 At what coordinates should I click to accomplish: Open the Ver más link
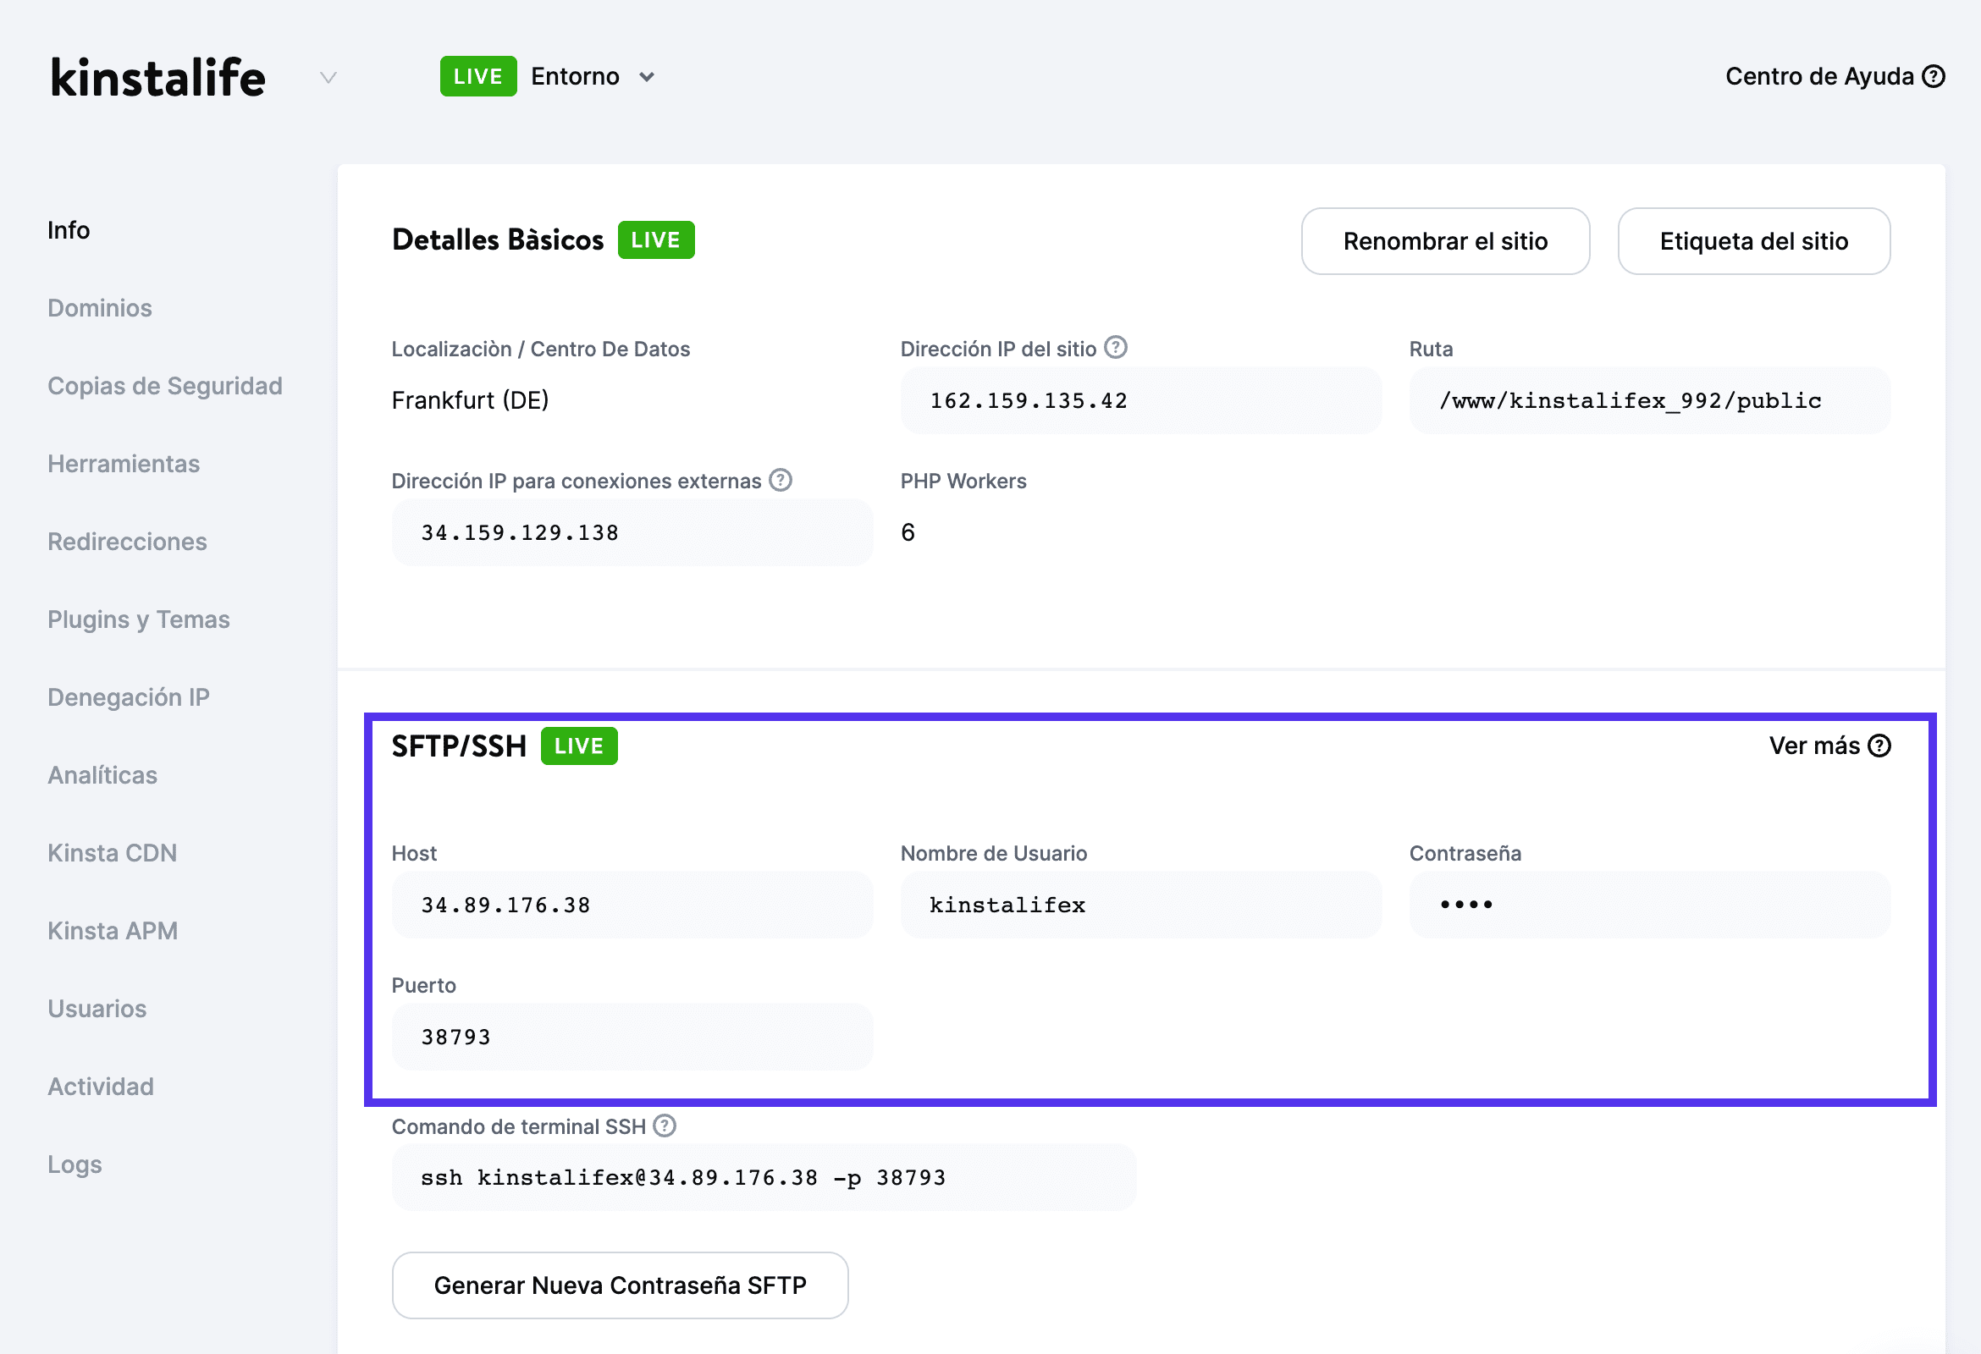(1814, 746)
